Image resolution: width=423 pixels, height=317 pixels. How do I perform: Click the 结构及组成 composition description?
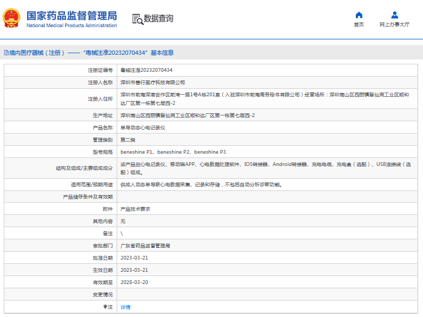[265, 168]
